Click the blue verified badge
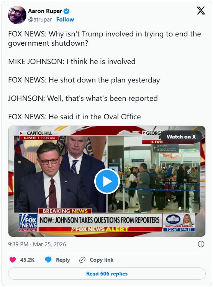Screen dimensions: 213x287 tap(67, 11)
